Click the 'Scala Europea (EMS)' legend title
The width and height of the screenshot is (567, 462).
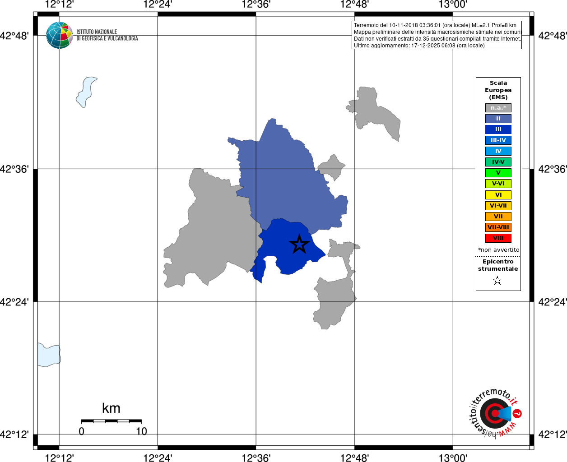pyautogui.click(x=498, y=90)
